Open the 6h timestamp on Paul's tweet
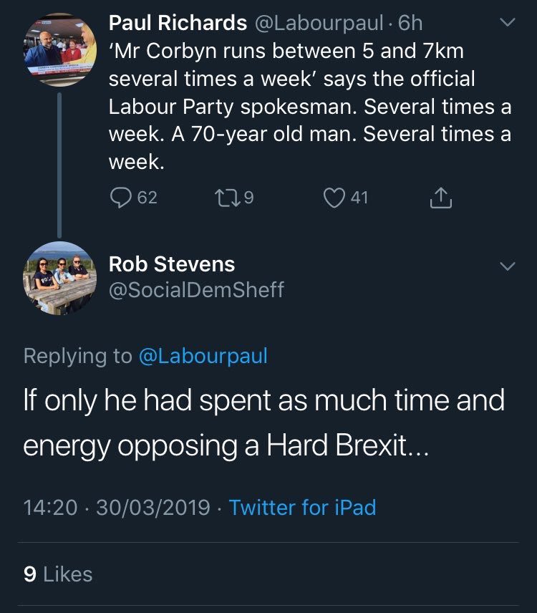 pos(410,24)
